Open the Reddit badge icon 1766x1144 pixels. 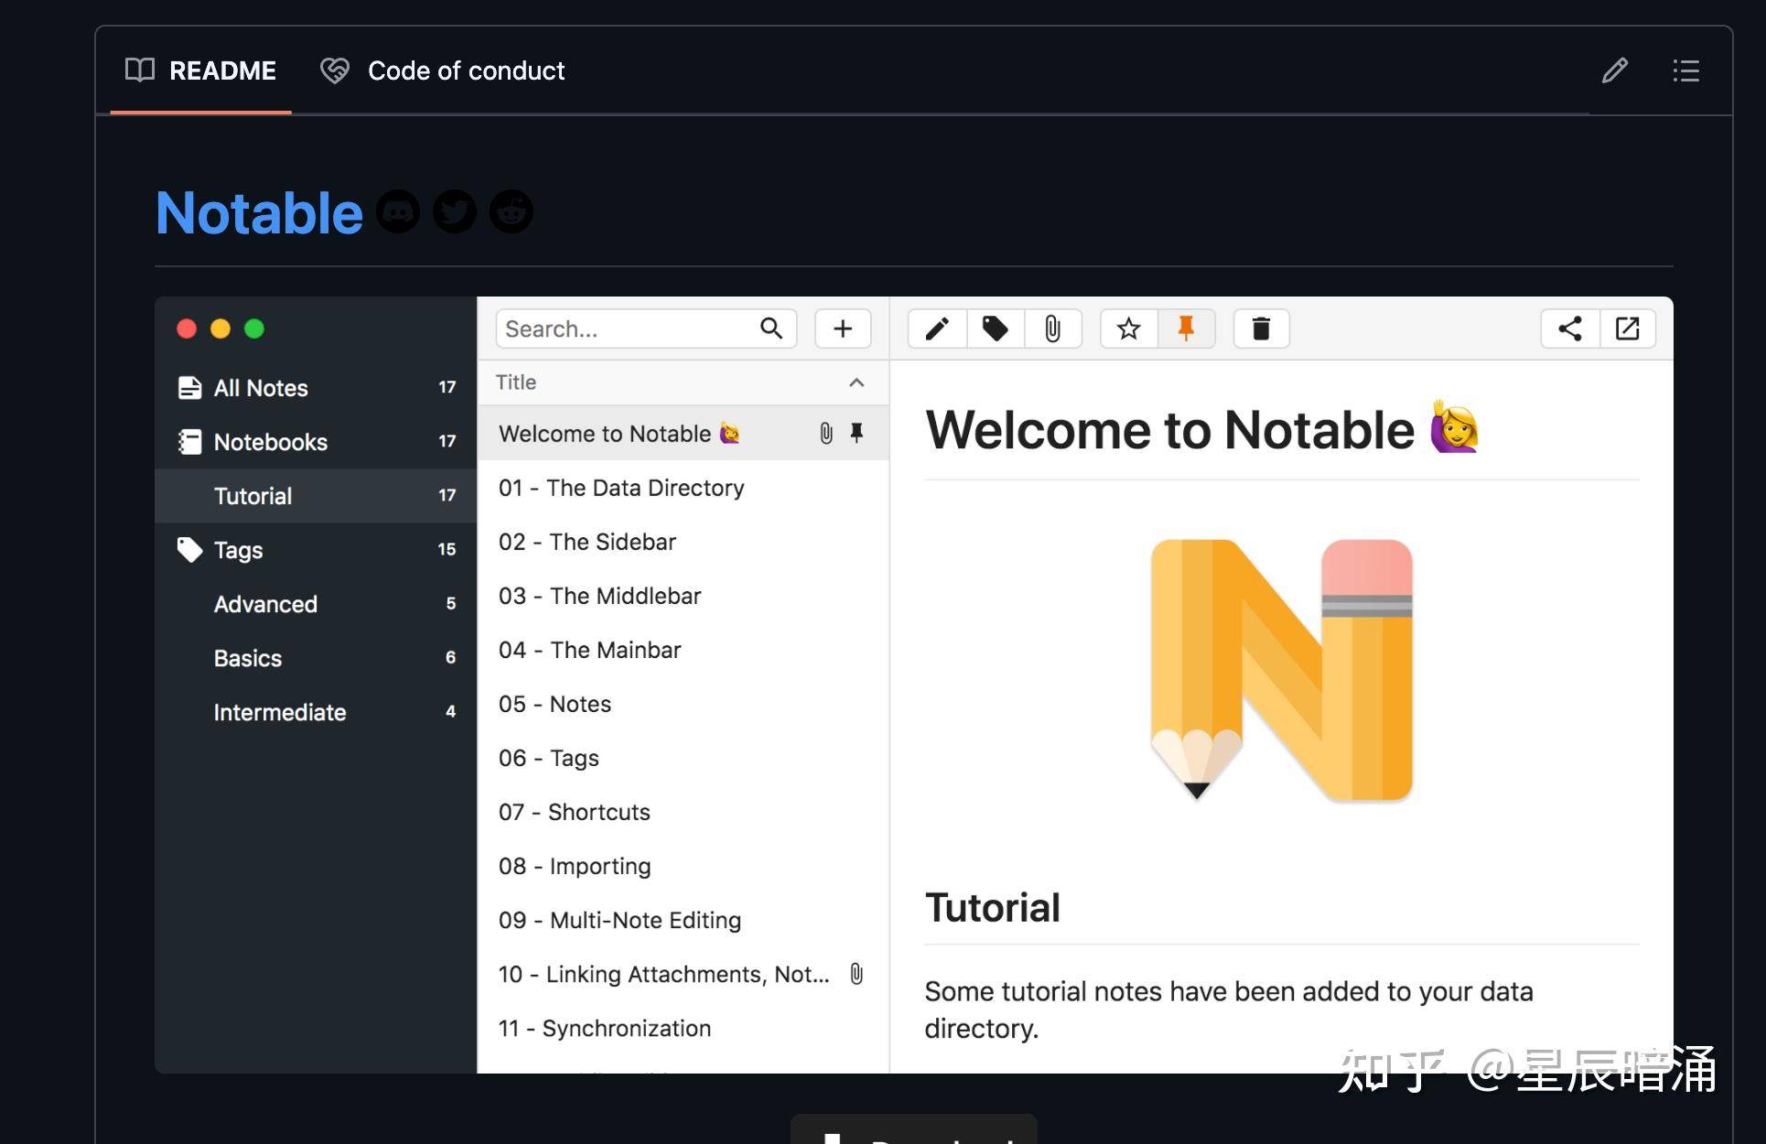coord(511,212)
